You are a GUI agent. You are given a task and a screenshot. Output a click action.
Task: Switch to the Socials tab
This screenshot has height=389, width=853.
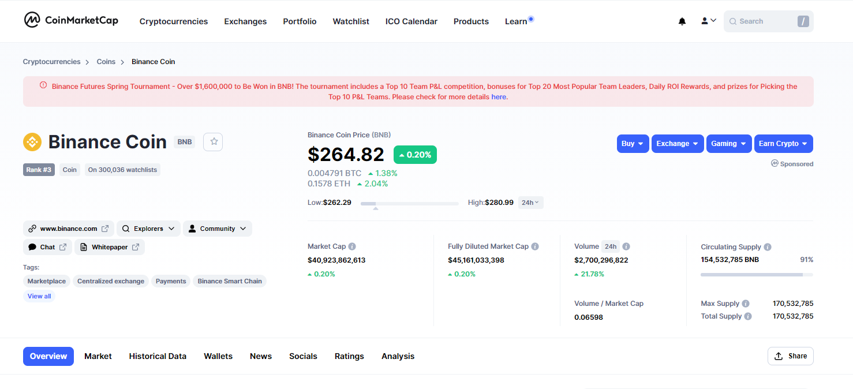[303, 356]
